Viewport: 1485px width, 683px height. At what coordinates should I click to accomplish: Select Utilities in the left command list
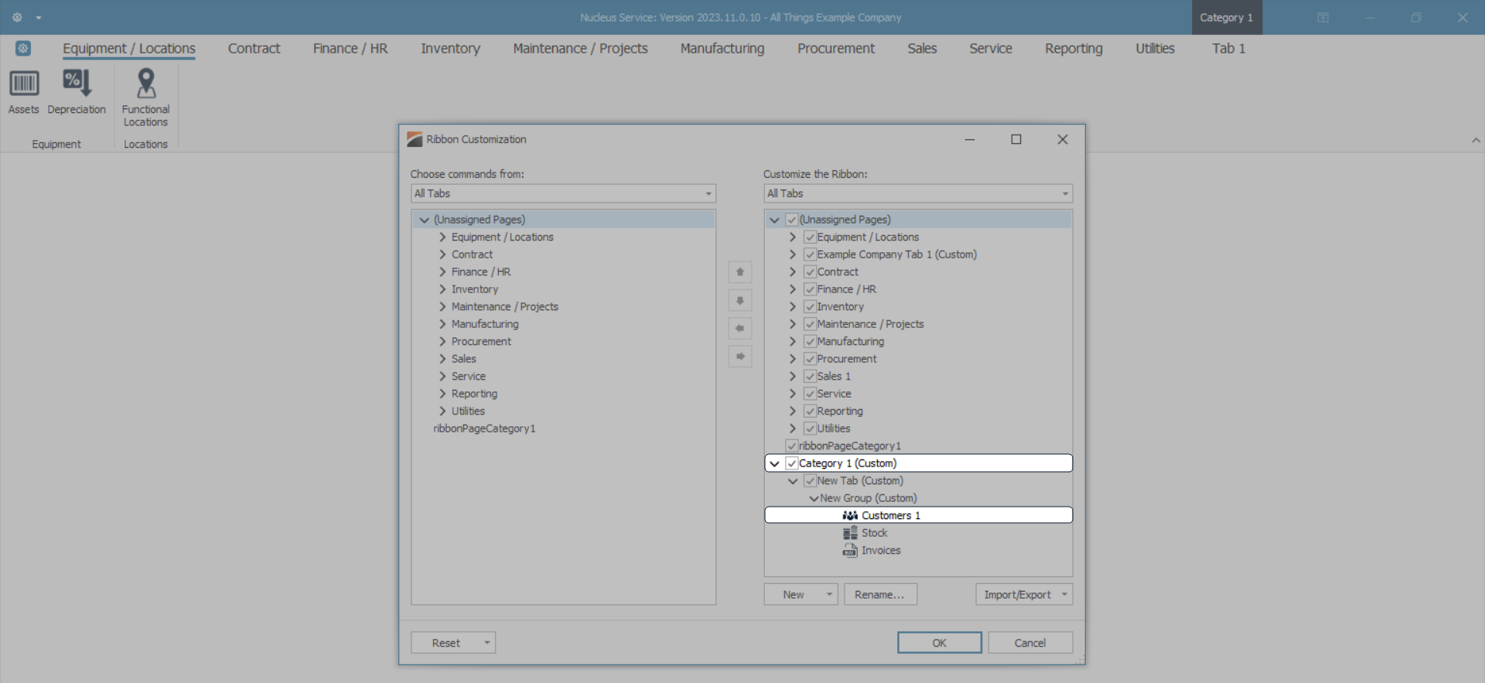pyautogui.click(x=468, y=412)
